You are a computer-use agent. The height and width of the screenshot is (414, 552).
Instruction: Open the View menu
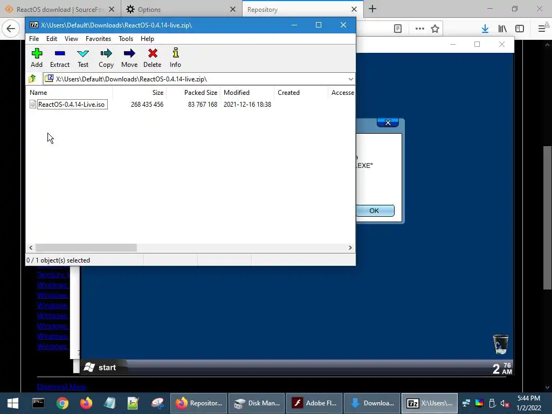pyautogui.click(x=71, y=39)
